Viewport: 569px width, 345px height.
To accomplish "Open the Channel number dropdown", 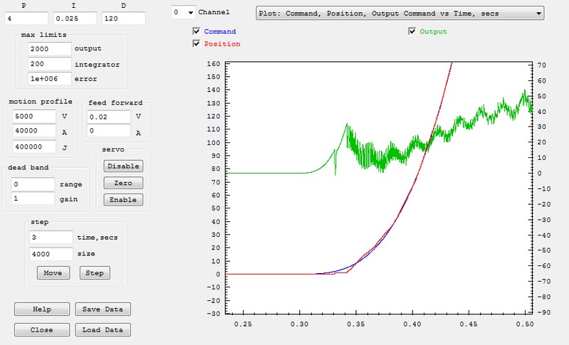I will 184,13.
